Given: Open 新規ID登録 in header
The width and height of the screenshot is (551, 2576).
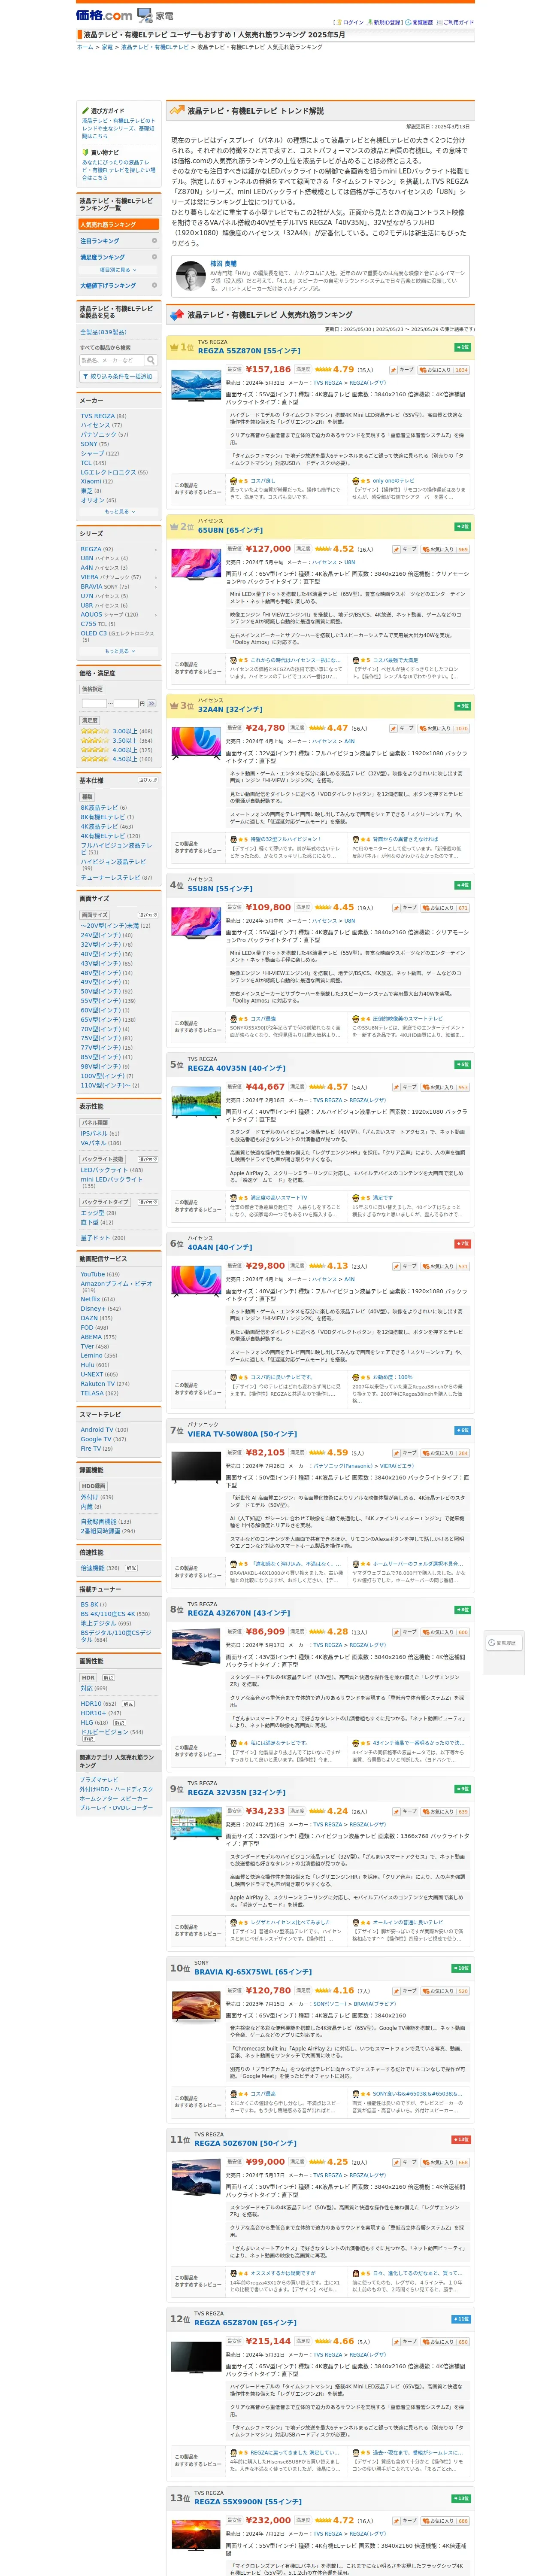Looking at the screenshot, I should tap(384, 22).
